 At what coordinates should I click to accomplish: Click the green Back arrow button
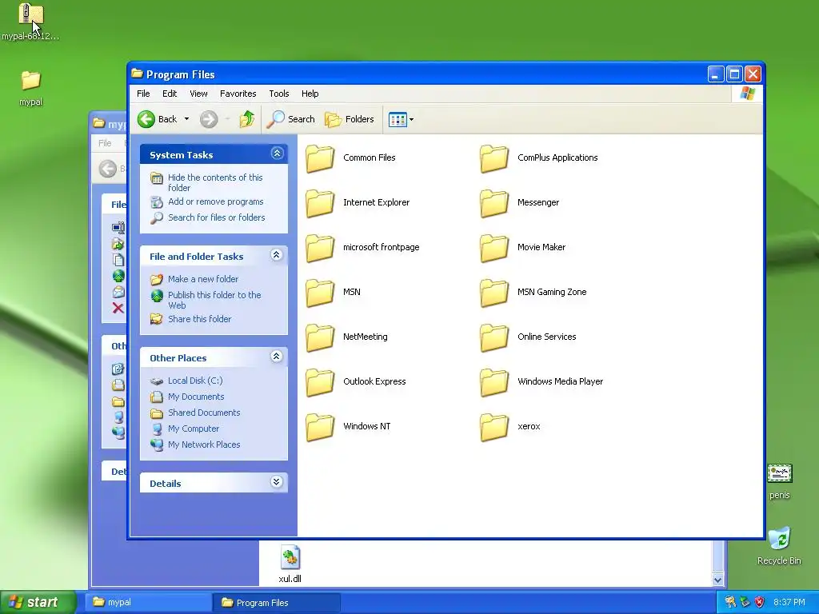(x=146, y=119)
